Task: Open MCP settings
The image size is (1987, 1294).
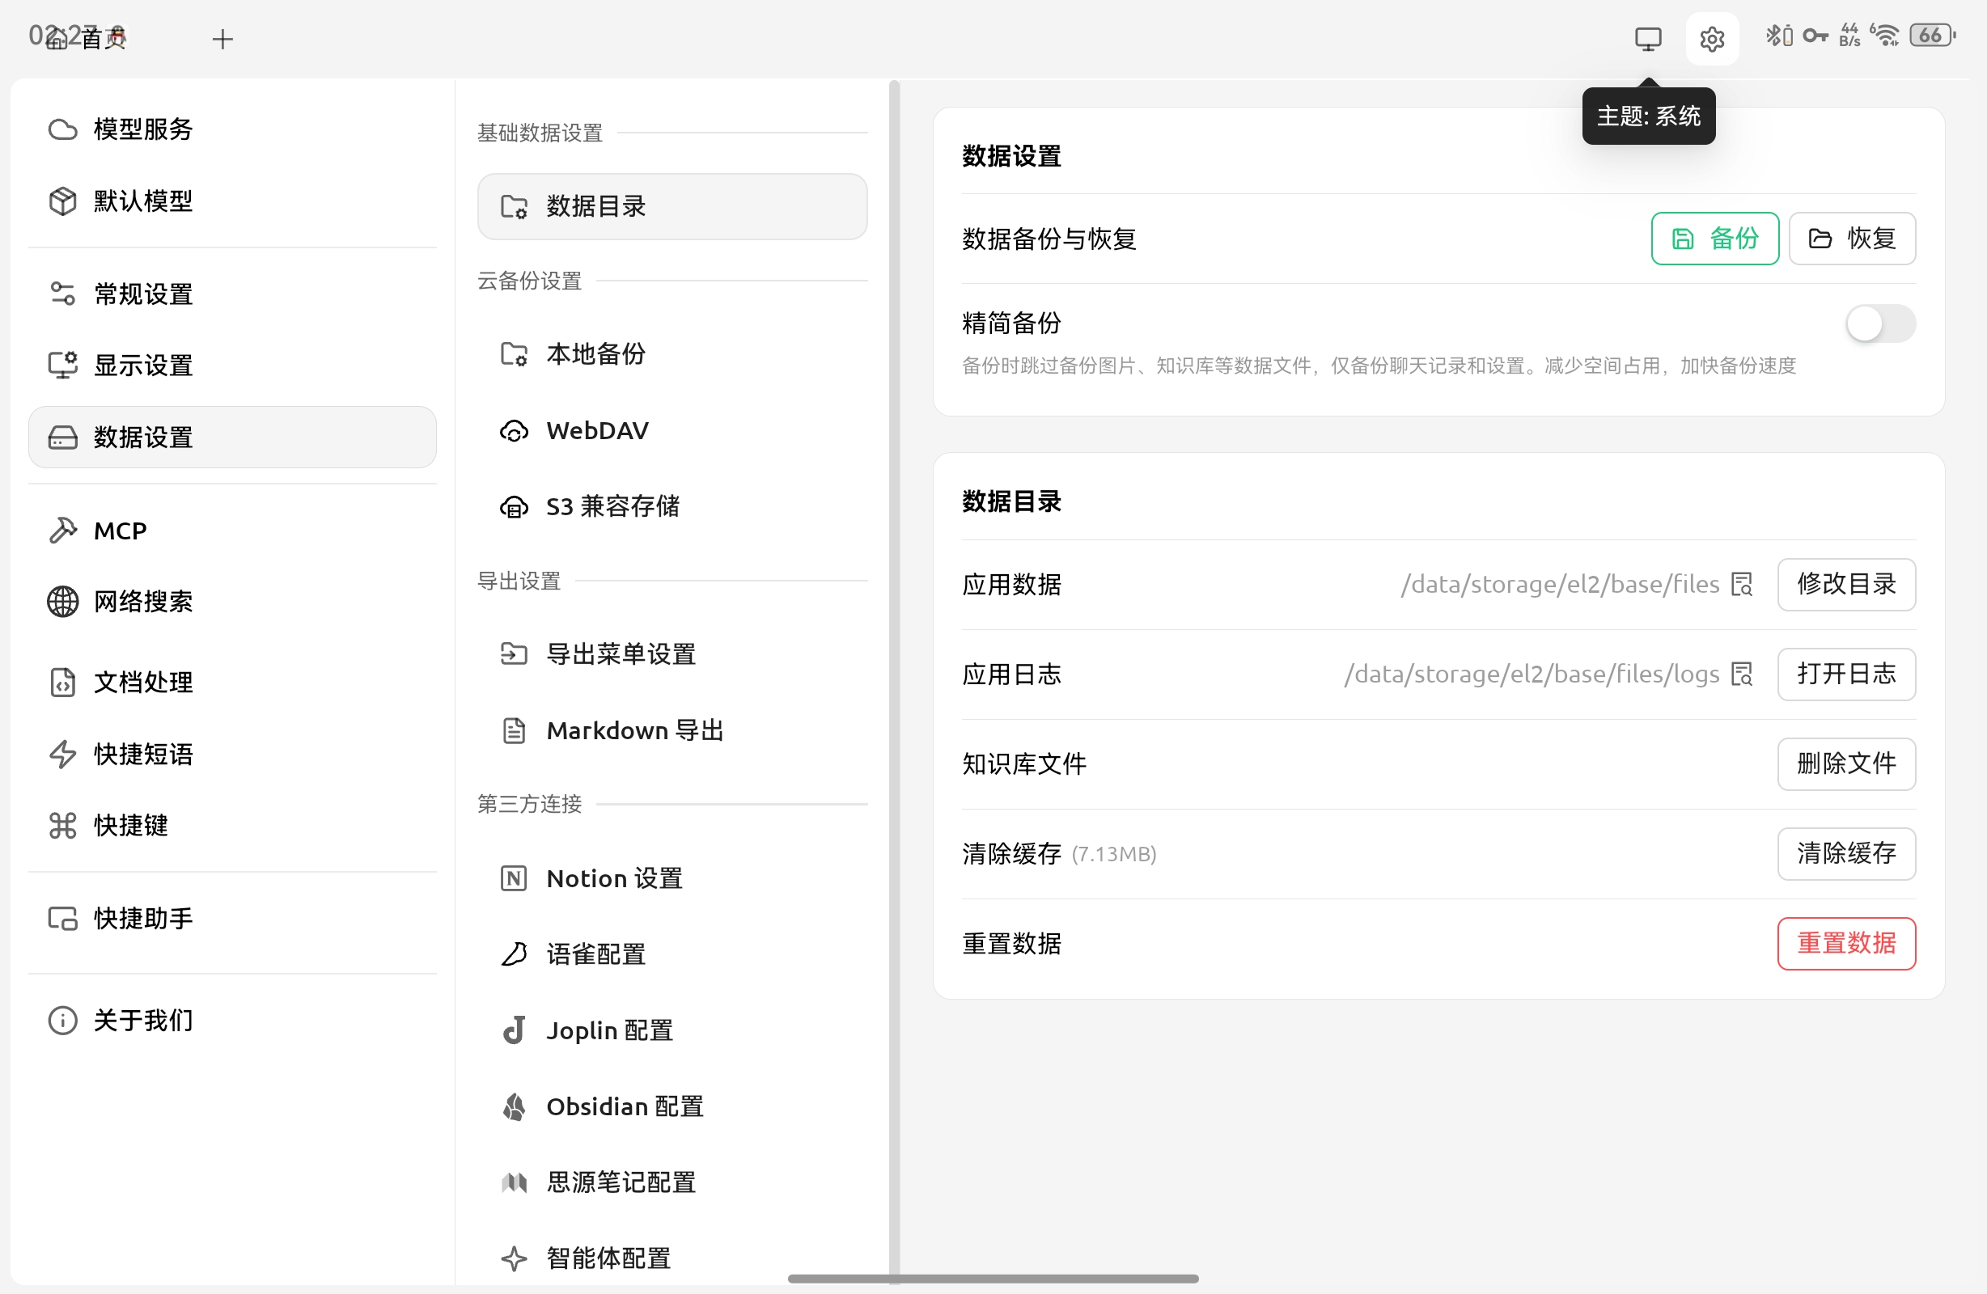Action: 232,530
